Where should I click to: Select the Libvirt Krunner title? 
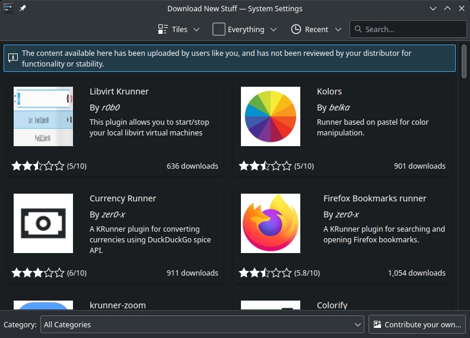[119, 91]
